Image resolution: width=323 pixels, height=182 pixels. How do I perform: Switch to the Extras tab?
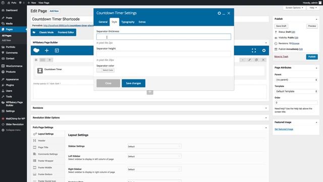(x=142, y=22)
